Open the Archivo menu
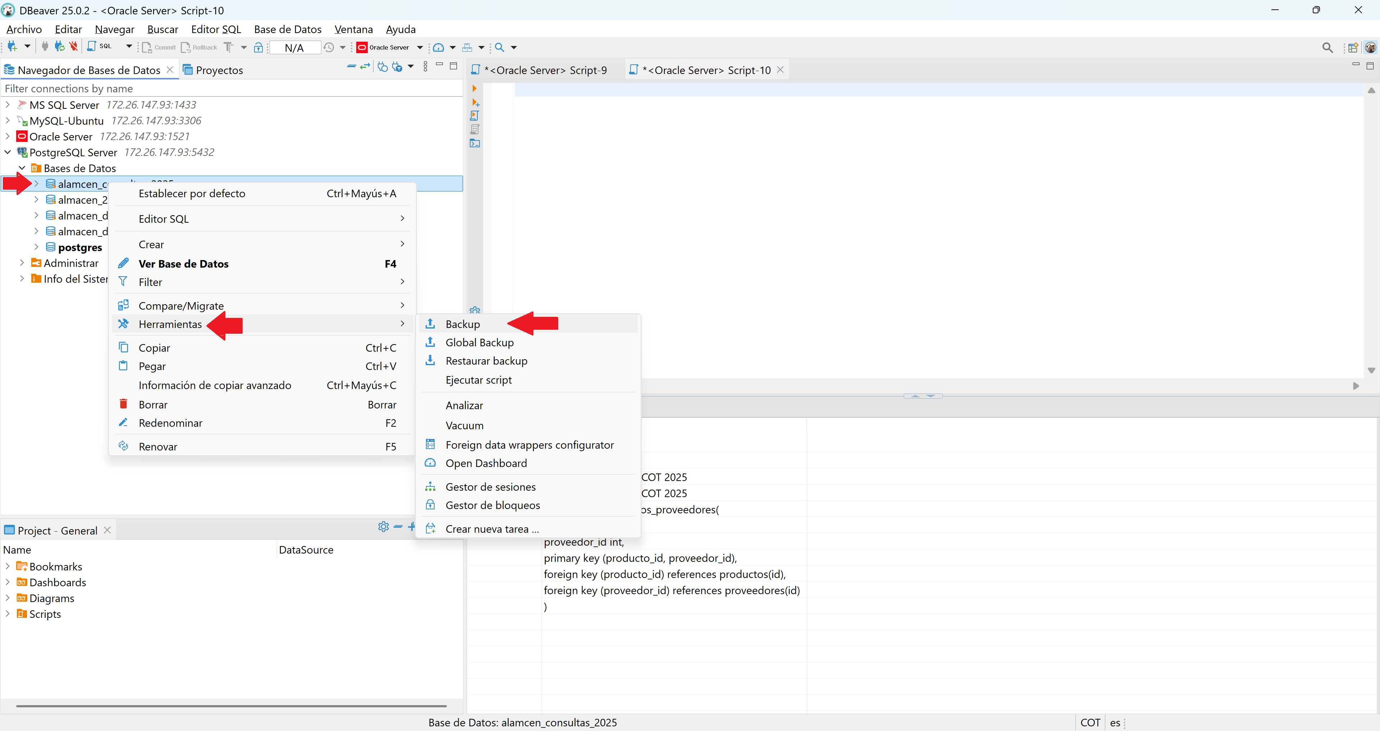This screenshot has width=1380, height=731. click(x=24, y=29)
